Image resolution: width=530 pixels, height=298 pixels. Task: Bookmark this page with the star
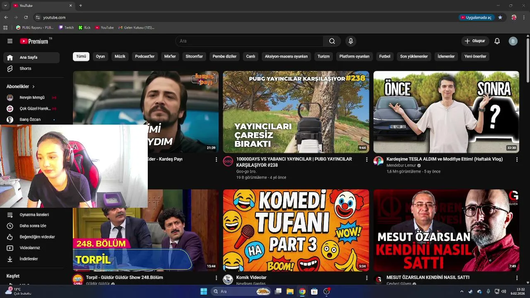(x=500, y=17)
